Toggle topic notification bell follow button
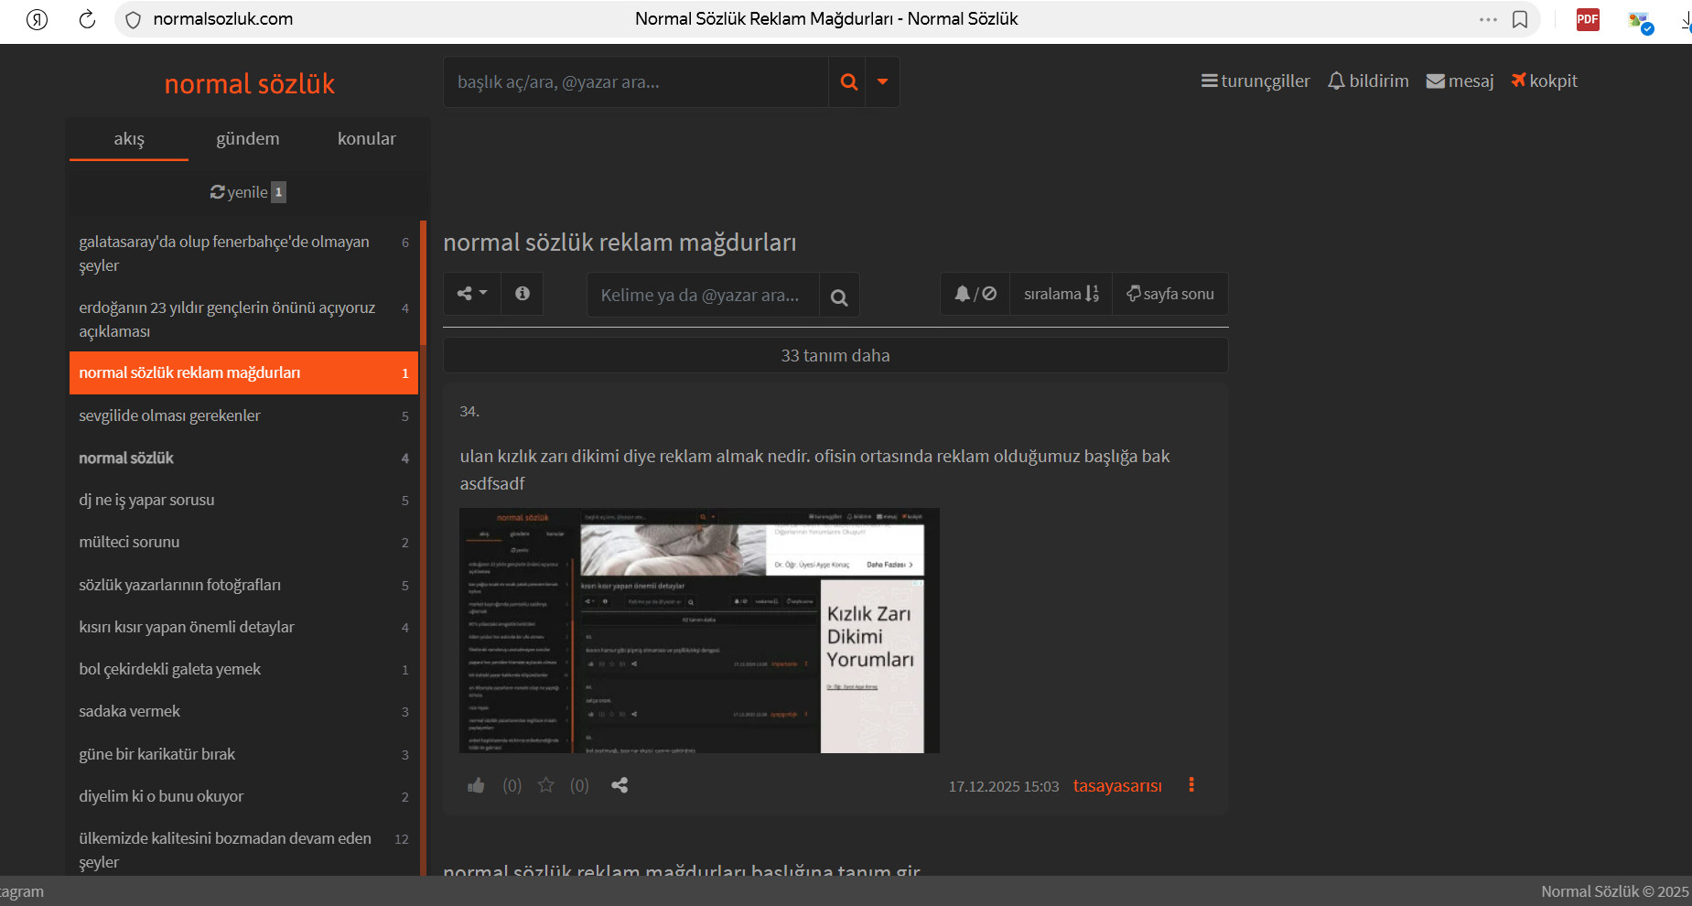 pos(975,294)
